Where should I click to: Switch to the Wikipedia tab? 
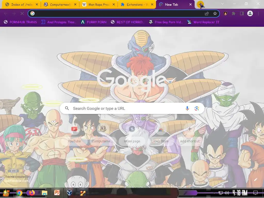click(x=98, y=5)
